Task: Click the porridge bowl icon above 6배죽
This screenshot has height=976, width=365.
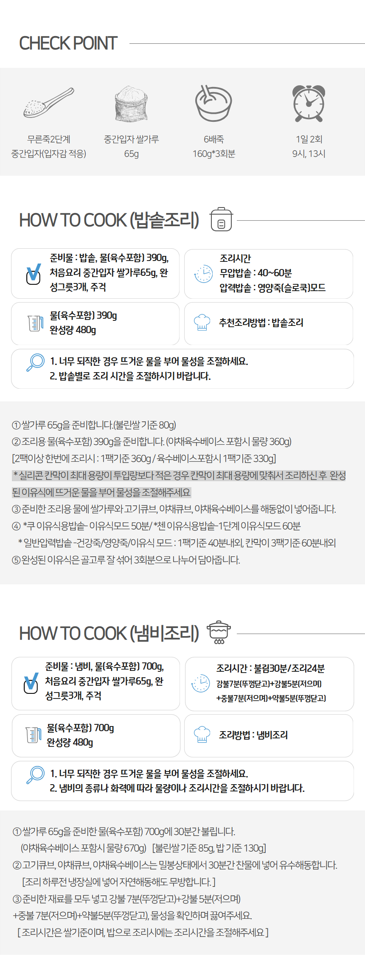Action: tap(213, 103)
